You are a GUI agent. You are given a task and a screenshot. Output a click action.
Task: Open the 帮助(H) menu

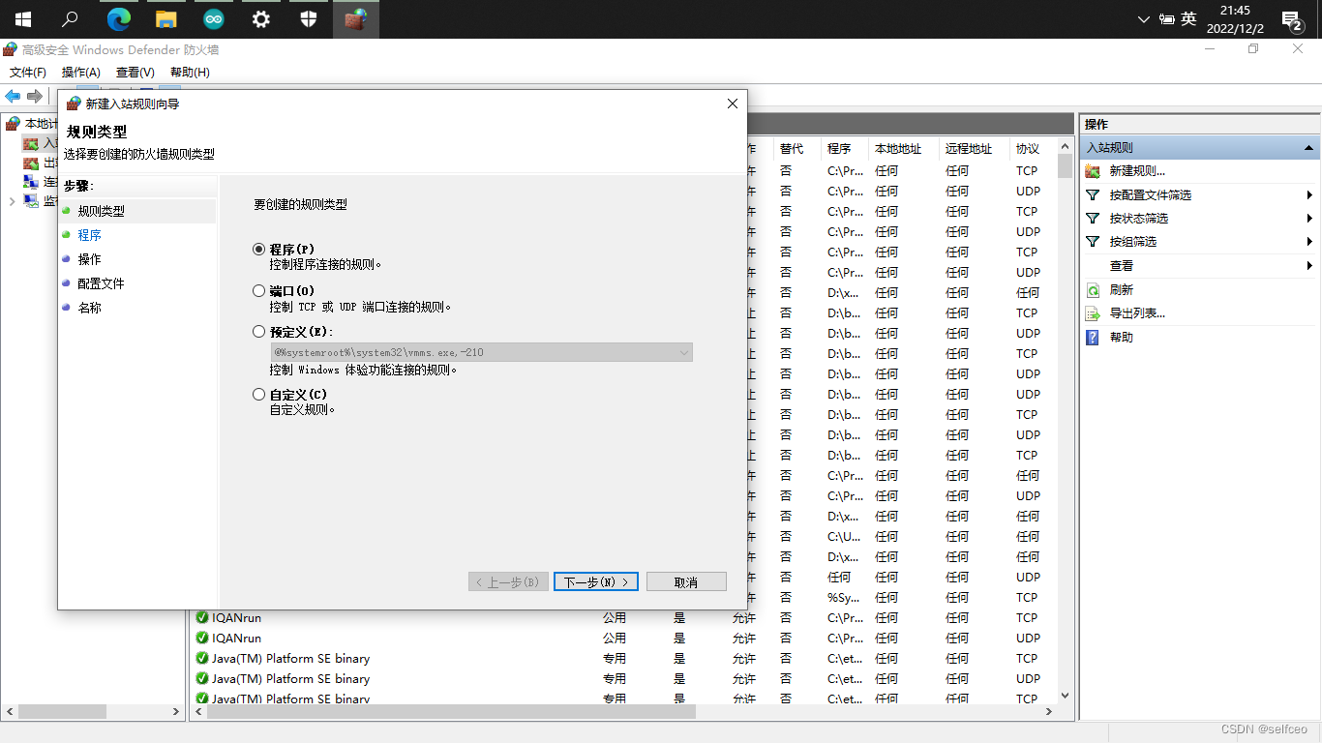pos(190,73)
